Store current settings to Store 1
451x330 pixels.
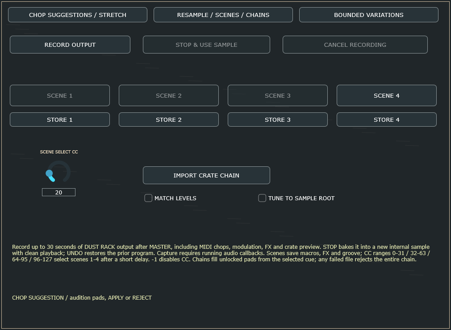pos(60,120)
